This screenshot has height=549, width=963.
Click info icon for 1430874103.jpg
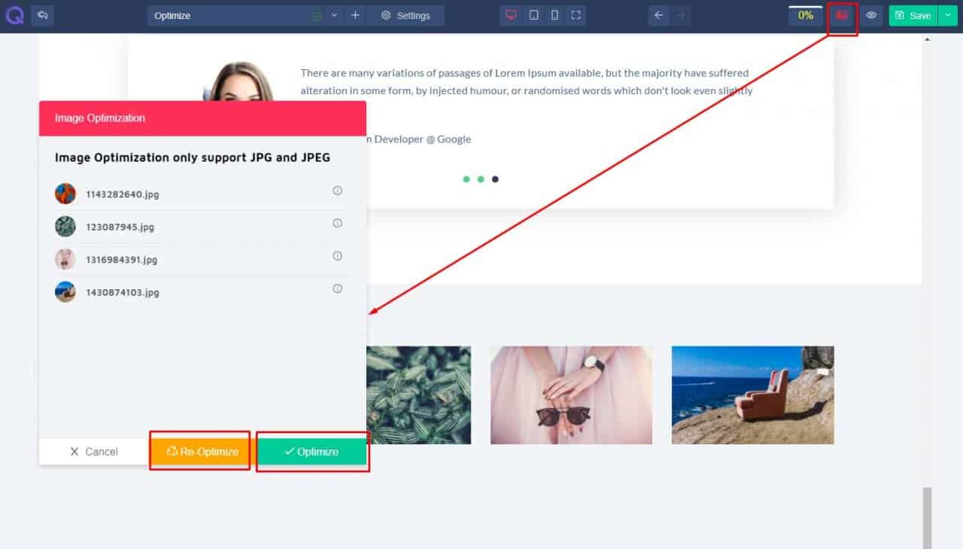(x=337, y=288)
